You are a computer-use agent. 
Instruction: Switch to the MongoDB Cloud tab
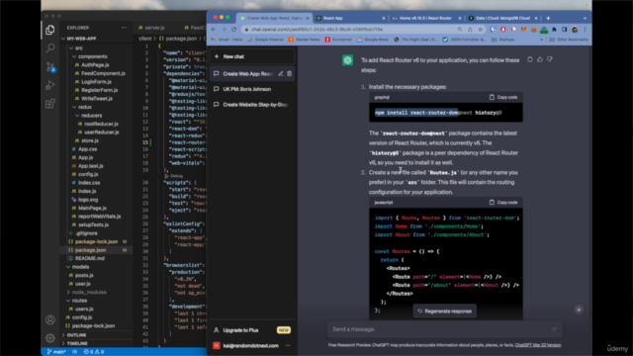pyautogui.click(x=502, y=18)
